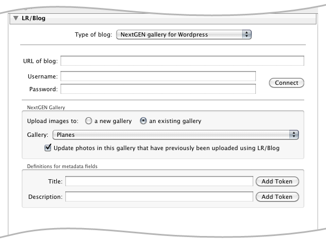The width and height of the screenshot is (326, 245).
Task: Click into the Username field
Action: (158, 76)
